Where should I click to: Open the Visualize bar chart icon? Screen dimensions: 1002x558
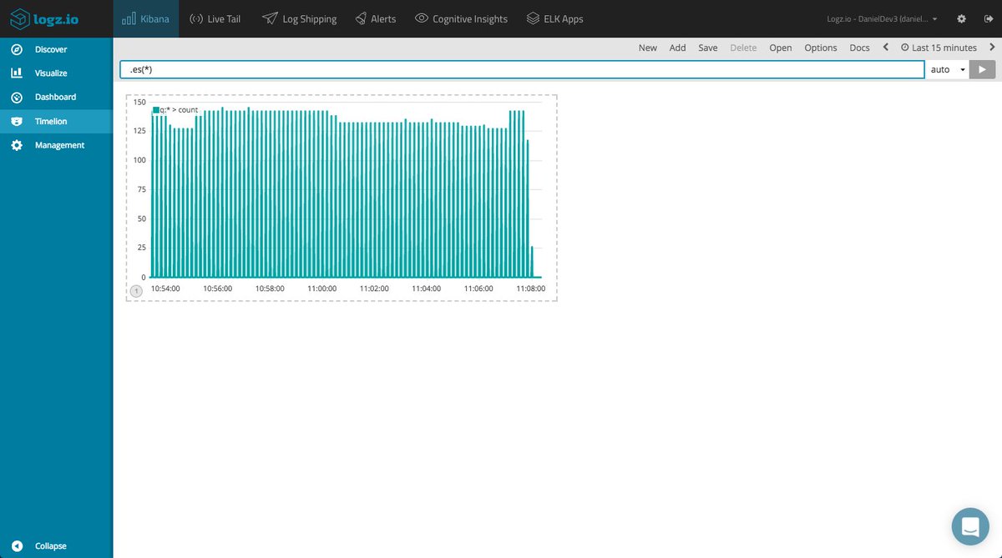coord(17,73)
